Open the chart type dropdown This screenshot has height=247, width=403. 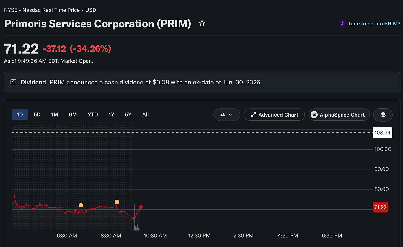pyautogui.click(x=227, y=115)
